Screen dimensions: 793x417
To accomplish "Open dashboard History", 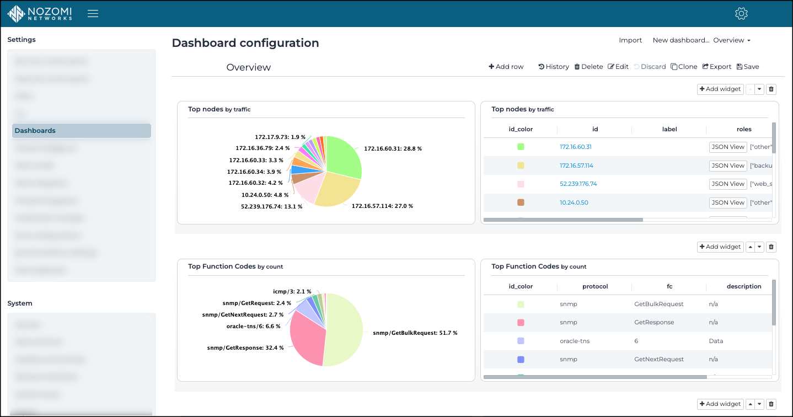I will click(x=554, y=67).
